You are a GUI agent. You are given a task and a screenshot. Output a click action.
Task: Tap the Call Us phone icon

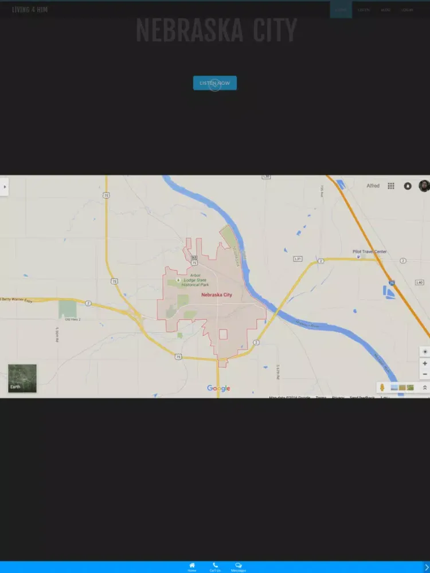[215, 566]
